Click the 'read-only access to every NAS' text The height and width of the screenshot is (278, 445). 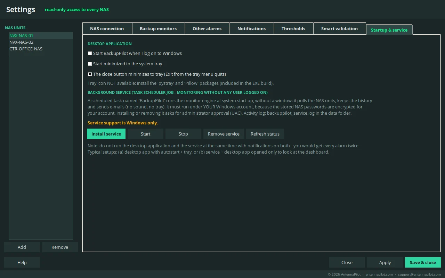click(x=77, y=9)
